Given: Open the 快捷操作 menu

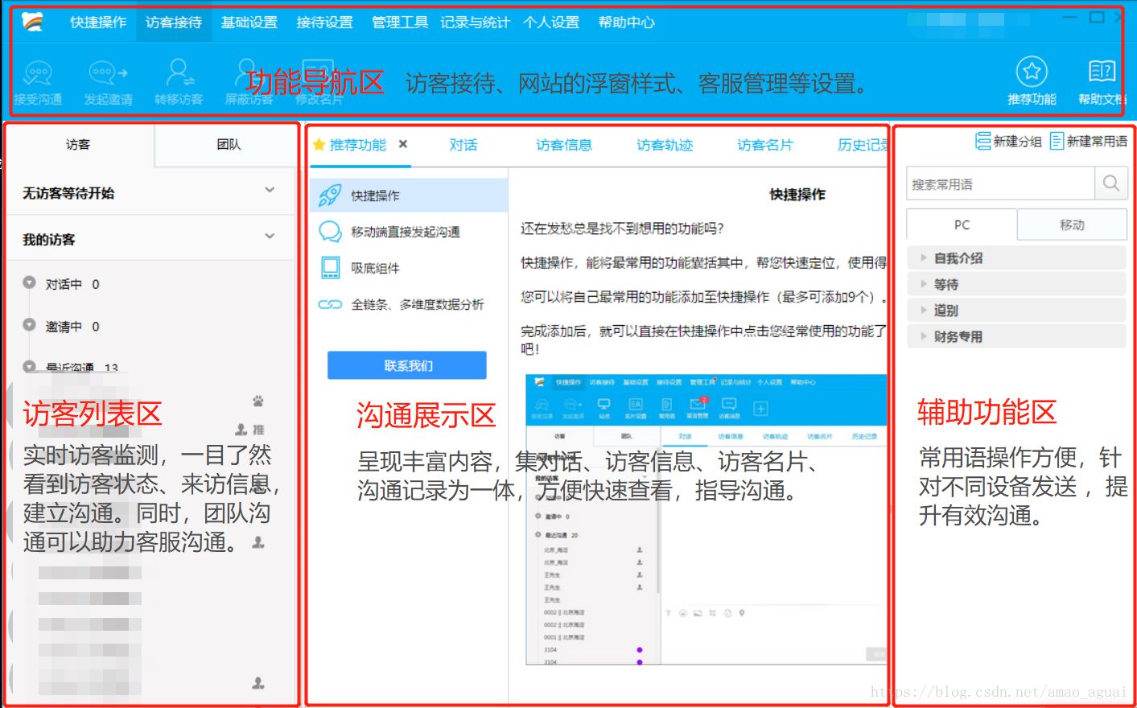Looking at the screenshot, I should [x=98, y=23].
